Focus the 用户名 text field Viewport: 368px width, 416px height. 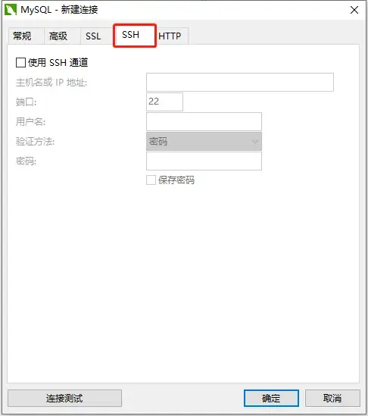(x=204, y=121)
